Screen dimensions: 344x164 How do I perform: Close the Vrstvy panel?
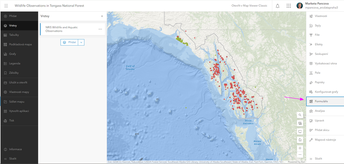102,16
